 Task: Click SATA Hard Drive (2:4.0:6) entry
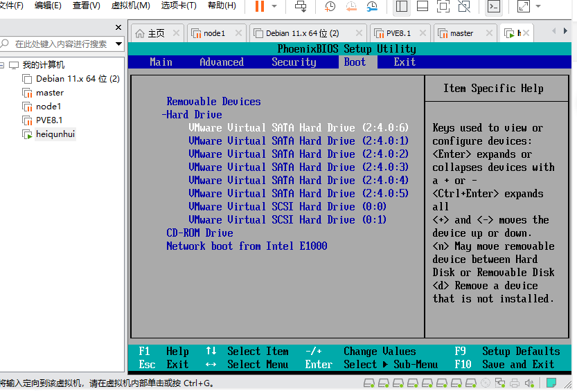click(299, 128)
